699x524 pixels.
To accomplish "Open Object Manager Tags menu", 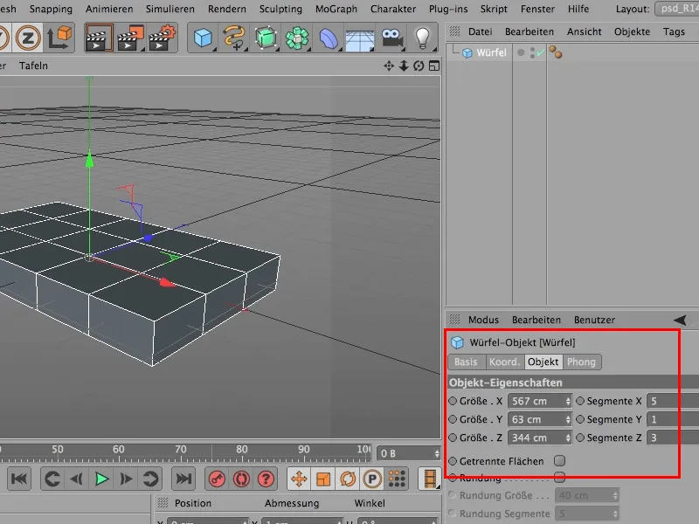I will (x=674, y=31).
